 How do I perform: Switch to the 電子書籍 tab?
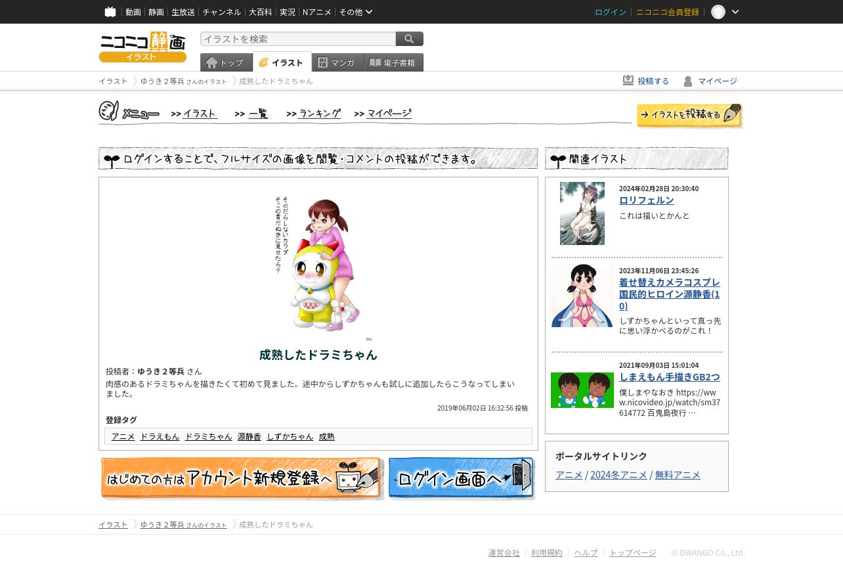[394, 62]
